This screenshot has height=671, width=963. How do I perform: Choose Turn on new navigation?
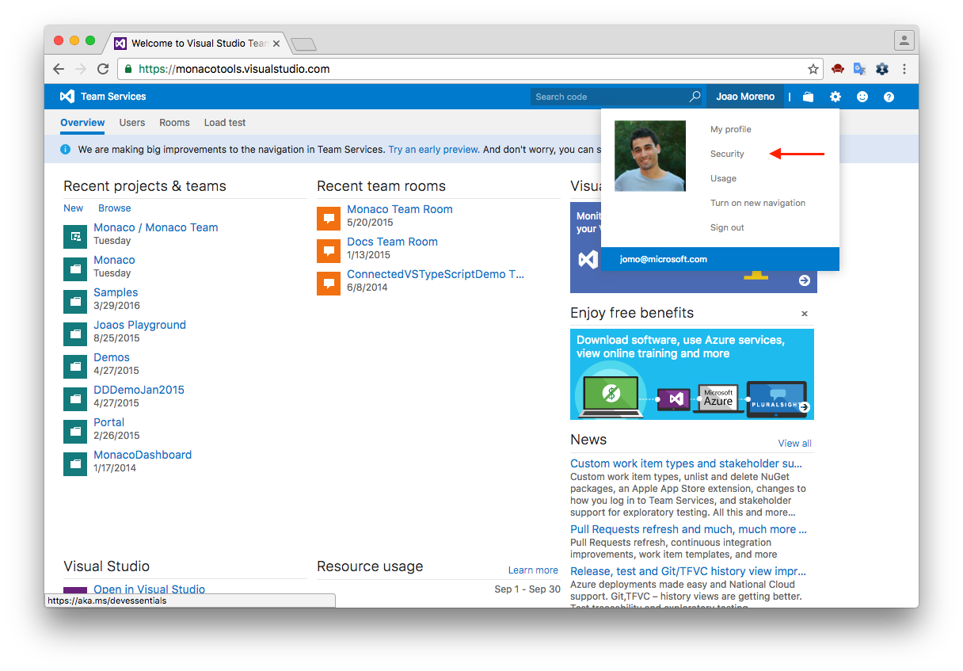[758, 203]
